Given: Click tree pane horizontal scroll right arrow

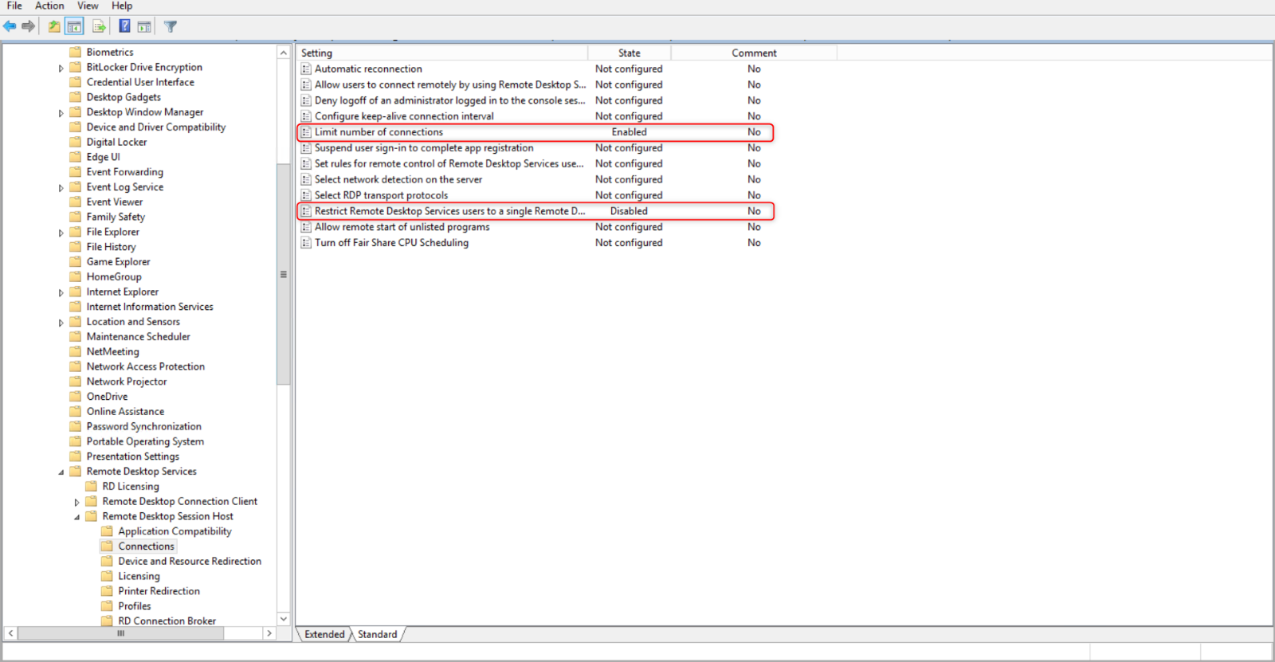Looking at the screenshot, I should (x=269, y=633).
